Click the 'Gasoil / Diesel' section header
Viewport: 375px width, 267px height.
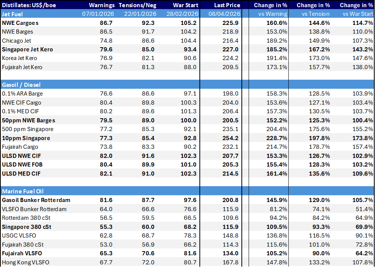(21, 85)
